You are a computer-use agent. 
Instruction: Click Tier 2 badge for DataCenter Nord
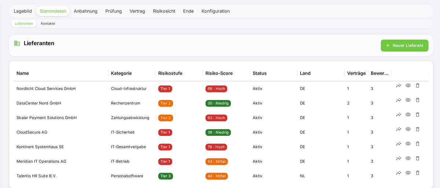pyautogui.click(x=165, y=103)
